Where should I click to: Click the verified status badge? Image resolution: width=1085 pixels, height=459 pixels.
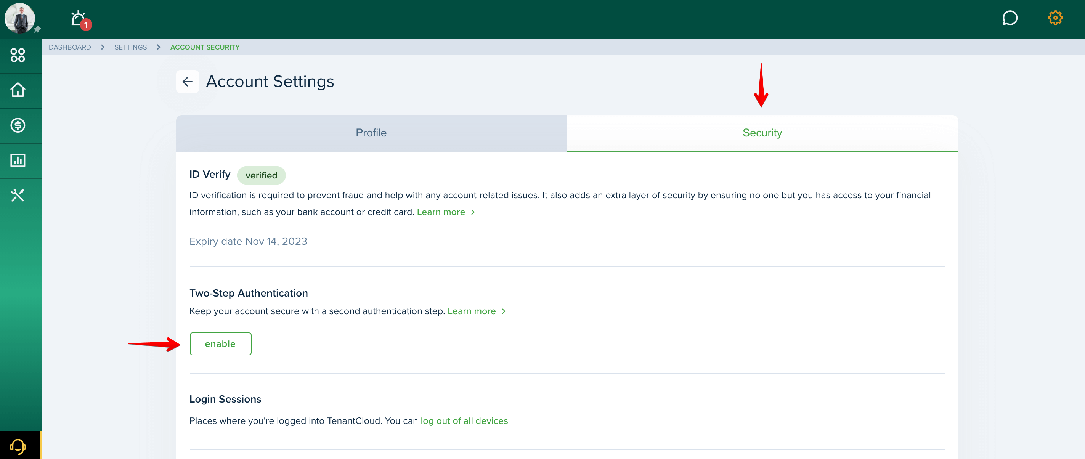tap(261, 175)
